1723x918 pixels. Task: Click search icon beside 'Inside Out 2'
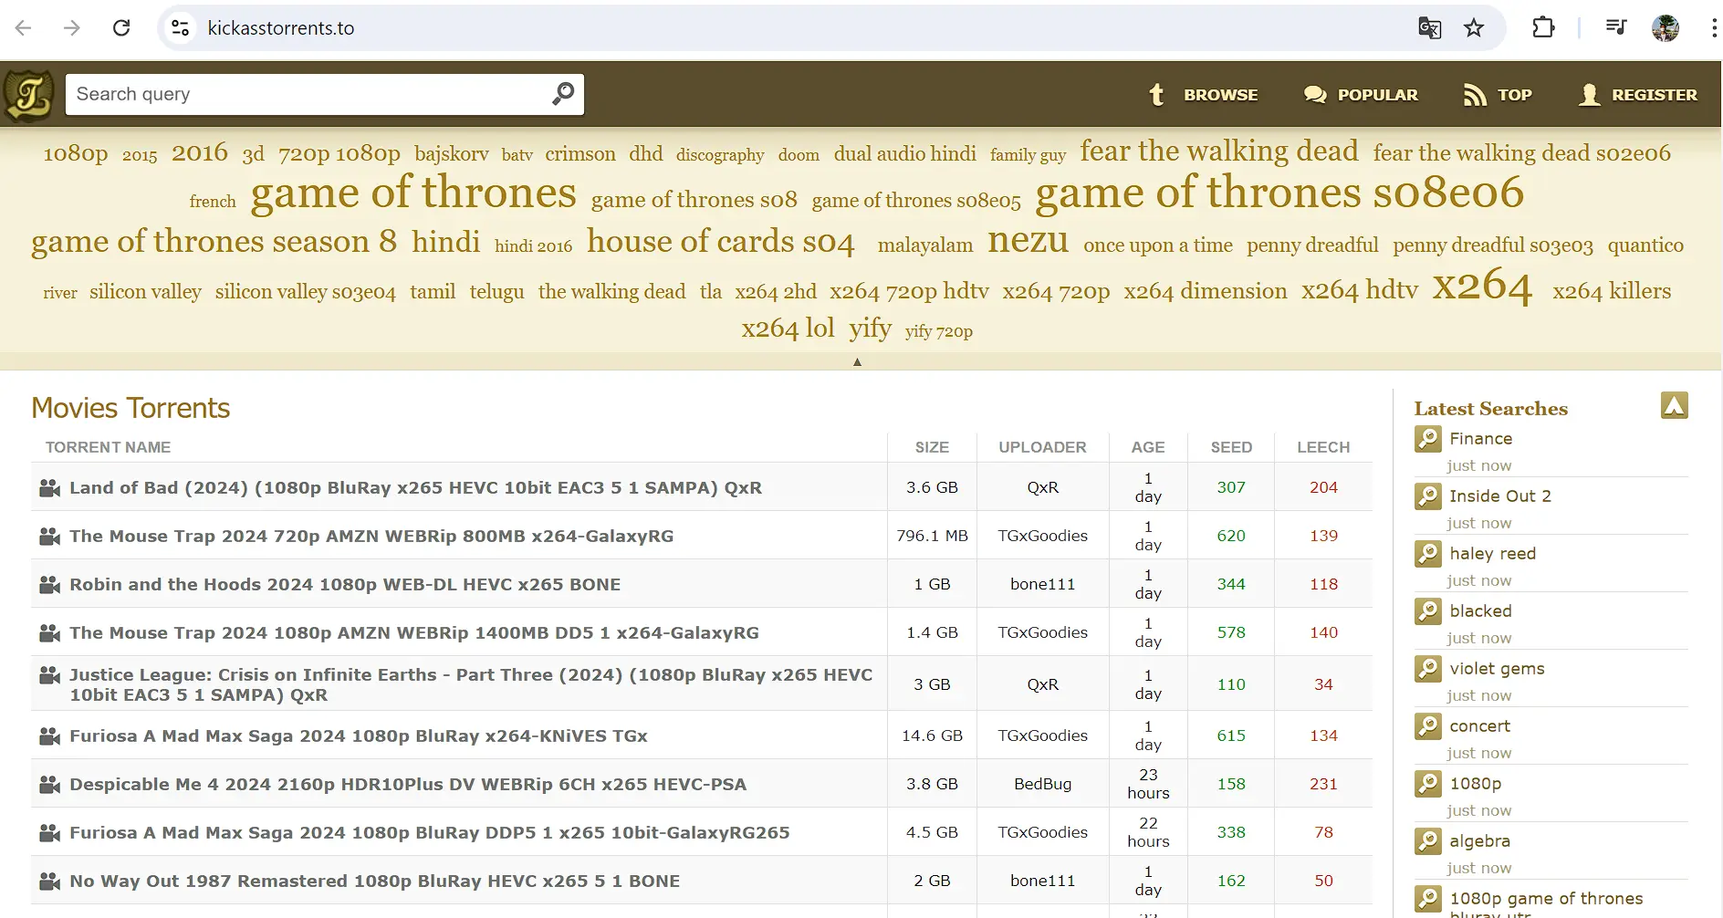click(x=1428, y=496)
